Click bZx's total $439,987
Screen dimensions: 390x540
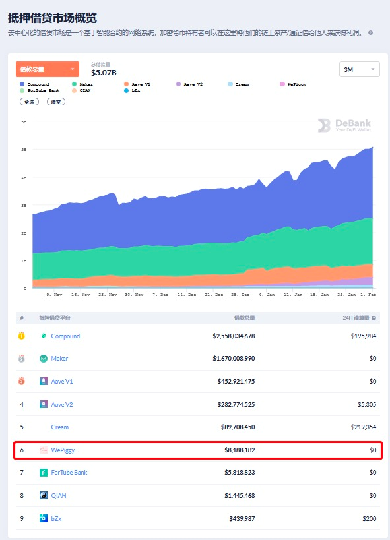[242, 518]
